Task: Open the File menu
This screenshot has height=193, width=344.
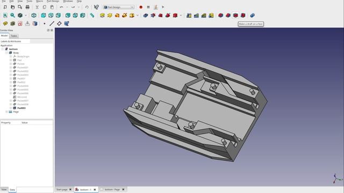Action: [4, 1]
